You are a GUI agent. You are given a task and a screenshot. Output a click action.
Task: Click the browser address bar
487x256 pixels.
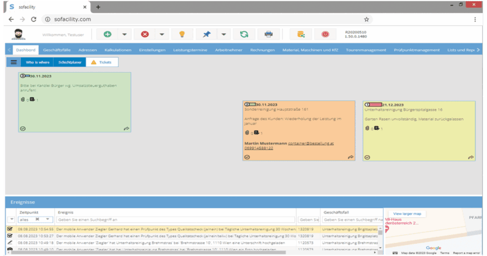(208, 19)
